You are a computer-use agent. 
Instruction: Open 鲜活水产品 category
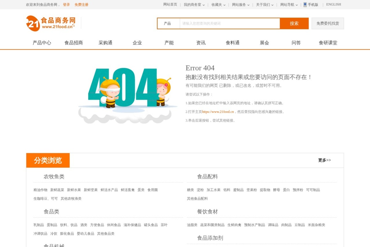[x=109, y=190]
